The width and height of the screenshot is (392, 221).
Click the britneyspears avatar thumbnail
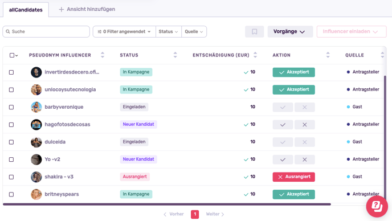click(36, 194)
